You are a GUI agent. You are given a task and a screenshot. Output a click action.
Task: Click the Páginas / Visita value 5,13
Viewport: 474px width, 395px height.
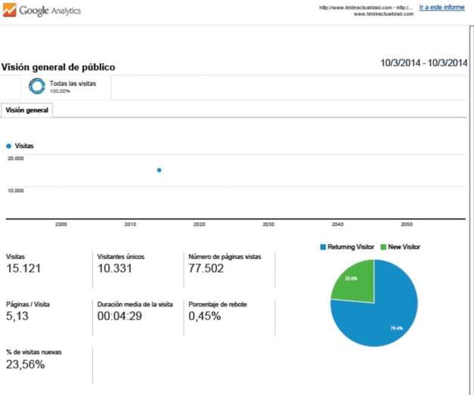point(18,316)
